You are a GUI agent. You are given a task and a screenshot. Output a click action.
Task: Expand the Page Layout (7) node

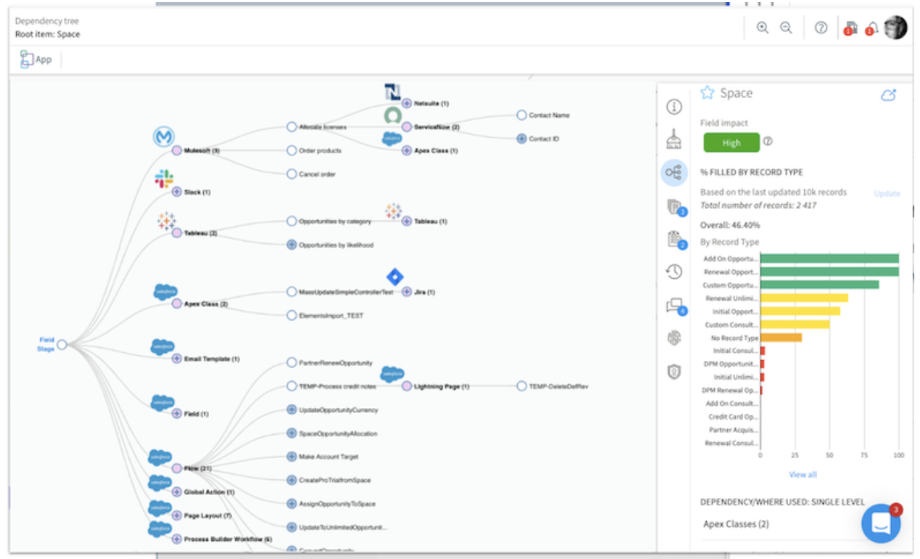177,515
